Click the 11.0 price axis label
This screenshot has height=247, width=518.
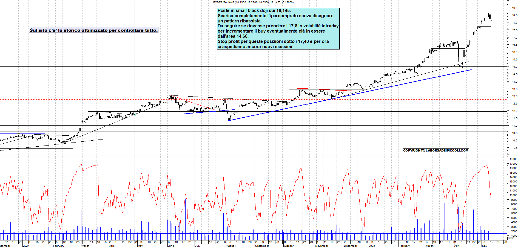tap(514, 126)
